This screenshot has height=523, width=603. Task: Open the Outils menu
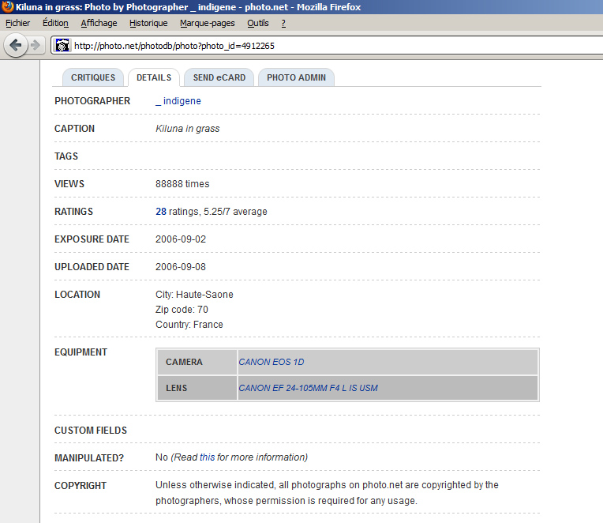tap(257, 23)
